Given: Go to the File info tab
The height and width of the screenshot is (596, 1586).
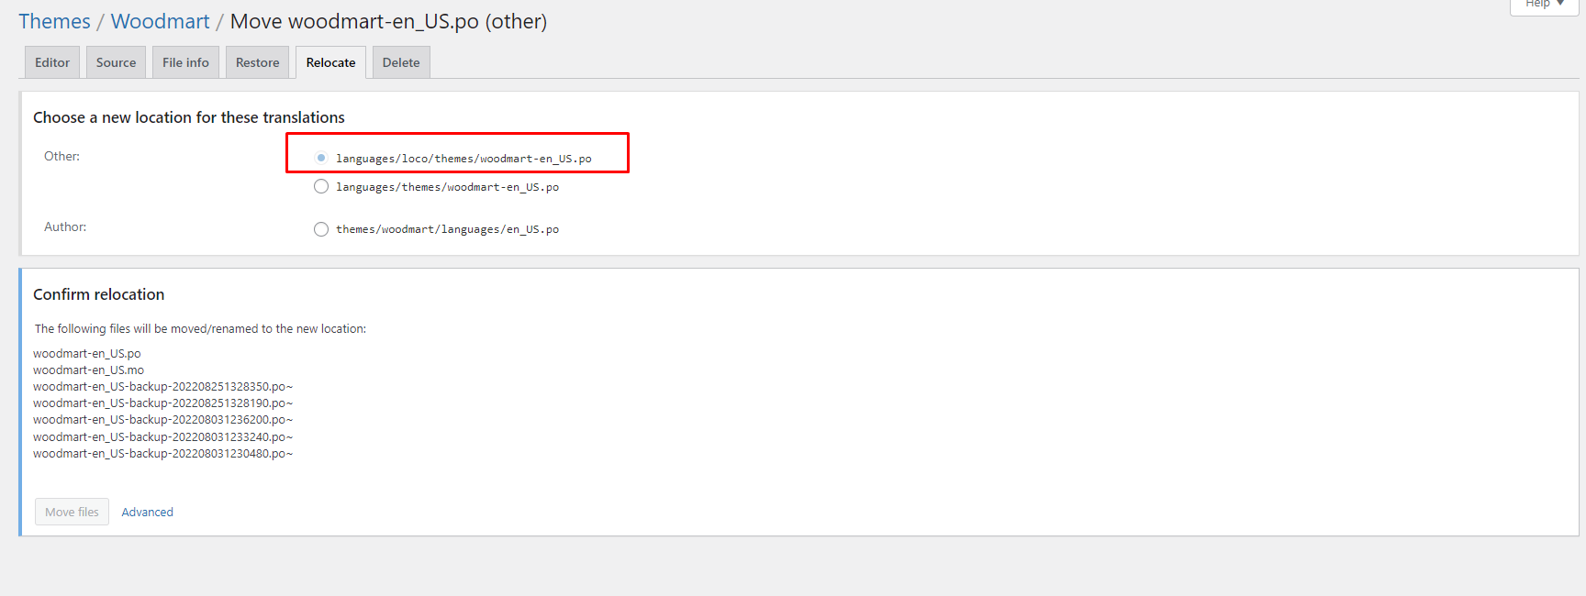Looking at the screenshot, I should click(x=185, y=62).
